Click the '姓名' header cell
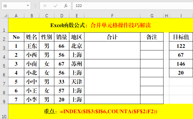The image size is (193, 119). pos(31,37)
